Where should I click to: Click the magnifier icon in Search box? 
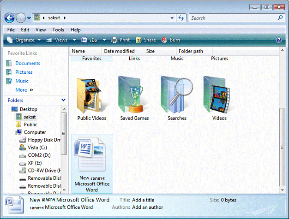[x=280, y=18]
